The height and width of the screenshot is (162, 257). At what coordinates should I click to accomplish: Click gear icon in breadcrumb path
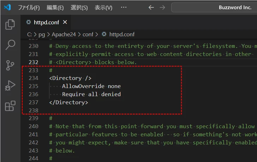[x=104, y=34]
